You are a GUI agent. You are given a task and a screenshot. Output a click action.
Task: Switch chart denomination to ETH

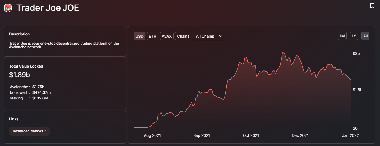point(153,36)
